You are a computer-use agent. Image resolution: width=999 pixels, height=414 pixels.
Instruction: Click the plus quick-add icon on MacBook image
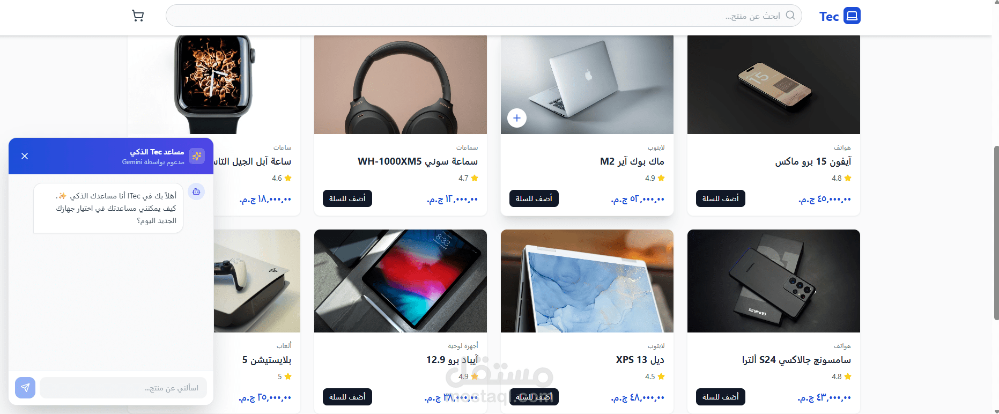click(517, 118)
